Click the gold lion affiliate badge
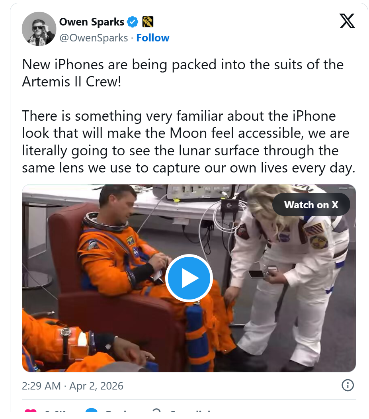The image size is (369, 419). [x=148, y=22]
